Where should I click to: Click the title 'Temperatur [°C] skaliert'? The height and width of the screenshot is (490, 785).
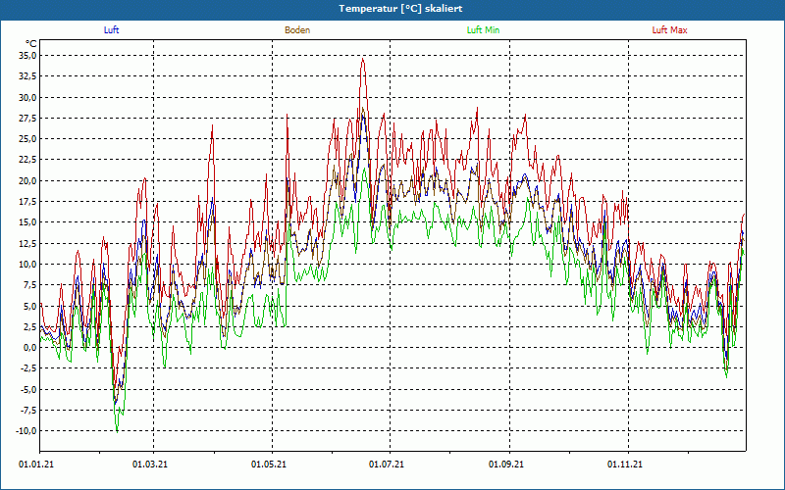coord(400,9)
